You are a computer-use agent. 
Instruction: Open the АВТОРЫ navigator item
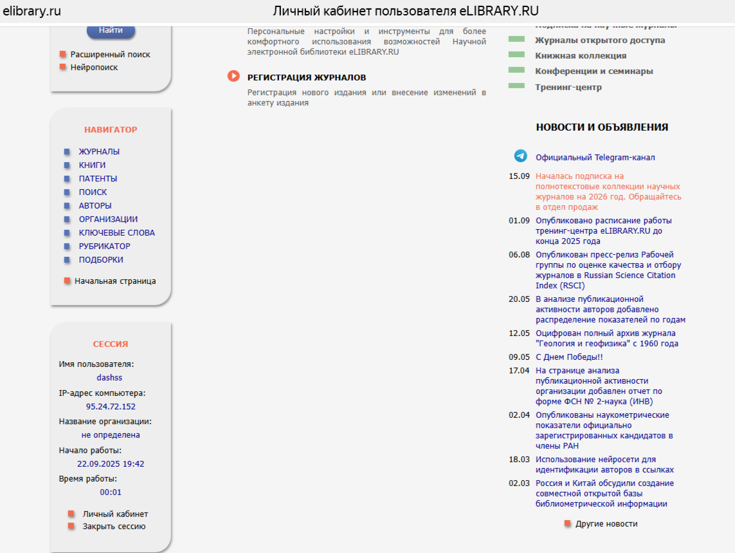95,206
